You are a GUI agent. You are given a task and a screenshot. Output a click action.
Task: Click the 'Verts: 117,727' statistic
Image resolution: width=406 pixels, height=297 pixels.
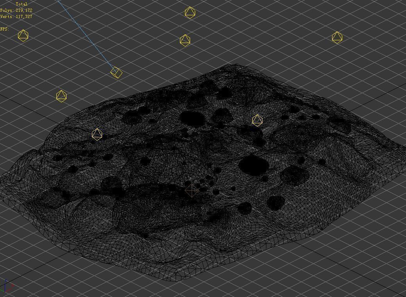[16, 16]
